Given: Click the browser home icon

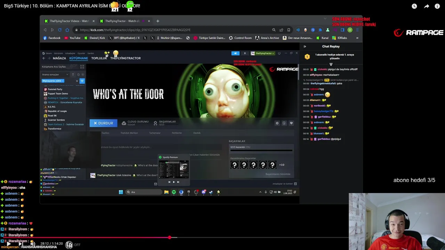Looking at the screenshot, I should pyautogui.click(x=67, y=30).
